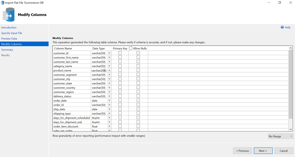295x157 pixels.
Task: Go to Preview Data step
Action: [x=9, y=39]
